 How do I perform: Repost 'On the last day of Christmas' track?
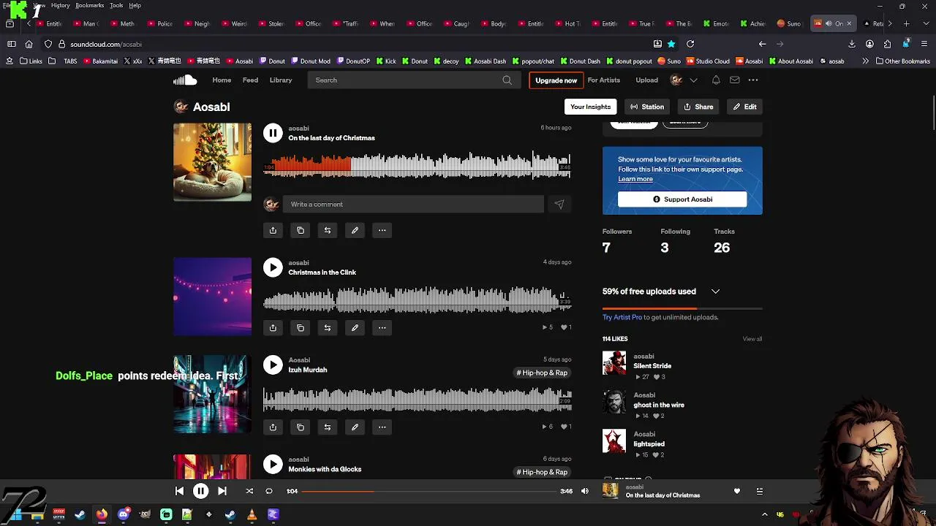pos(328,230)
